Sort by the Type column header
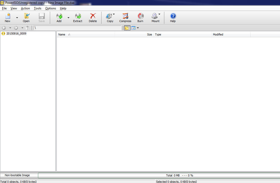280x183 pixels. (x=183, y=34)
